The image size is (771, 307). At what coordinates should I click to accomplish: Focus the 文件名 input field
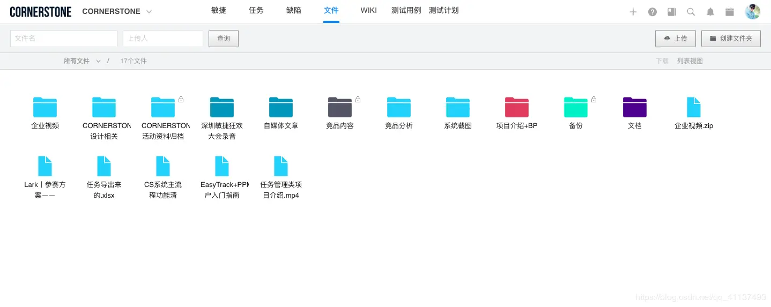point(64,39)
